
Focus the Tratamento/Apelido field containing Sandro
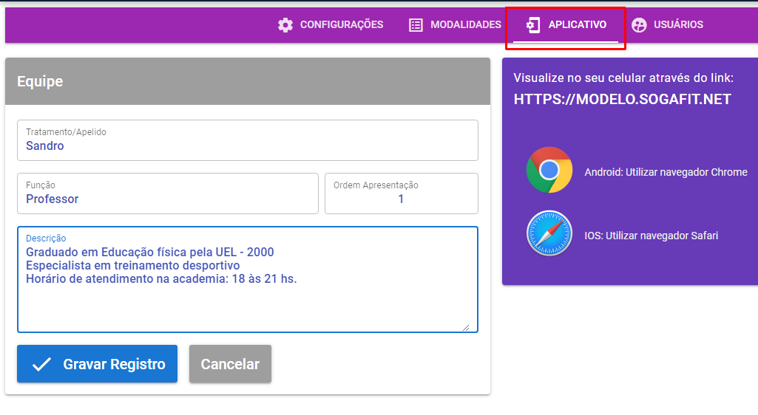[x=247, y=145]
